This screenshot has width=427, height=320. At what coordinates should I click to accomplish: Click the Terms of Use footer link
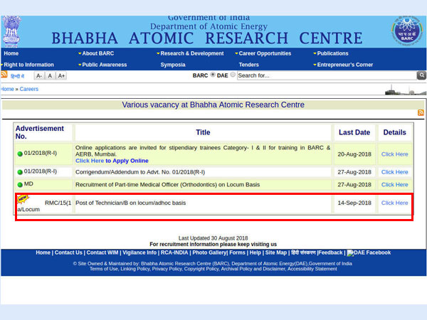pyautogui.click(x=104, y=269)
